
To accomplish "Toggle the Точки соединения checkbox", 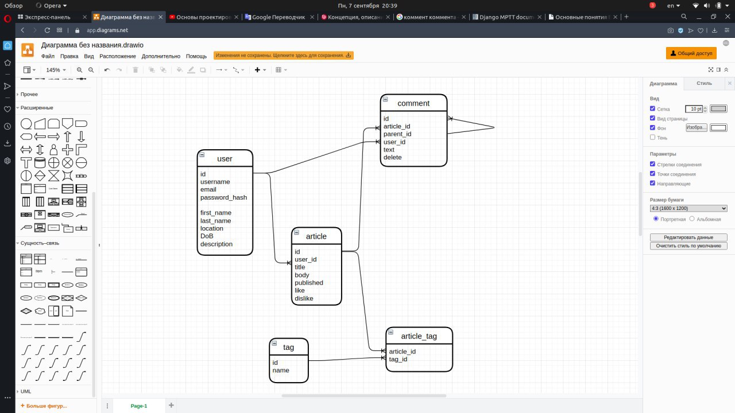I will coord(652,173).
